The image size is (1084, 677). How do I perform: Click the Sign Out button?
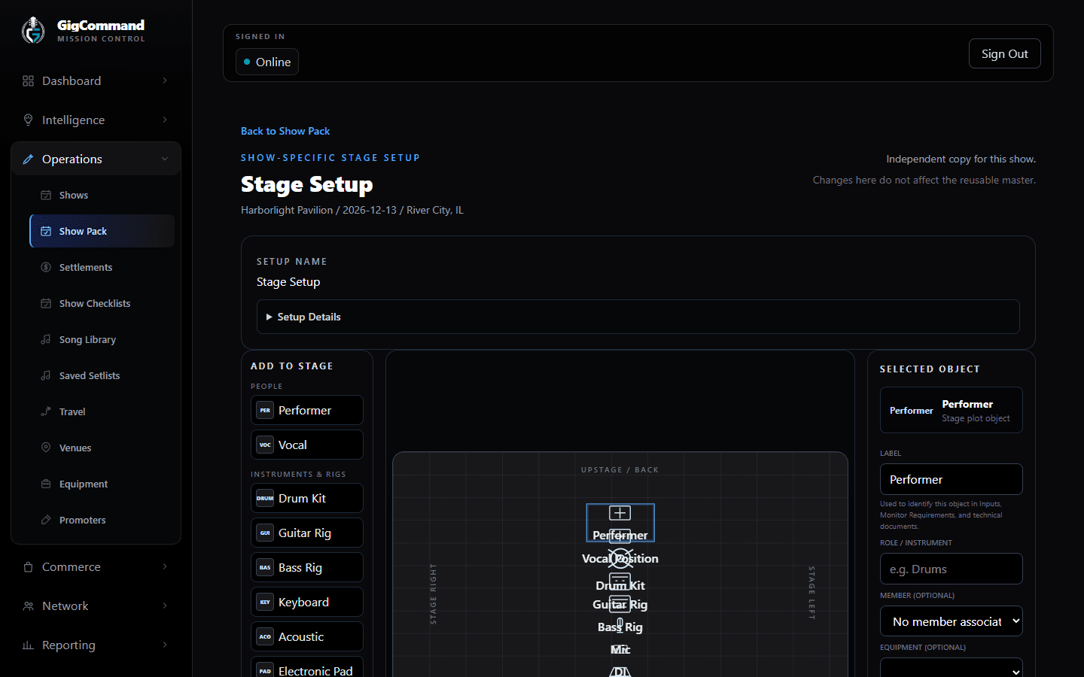[1004, 53]
